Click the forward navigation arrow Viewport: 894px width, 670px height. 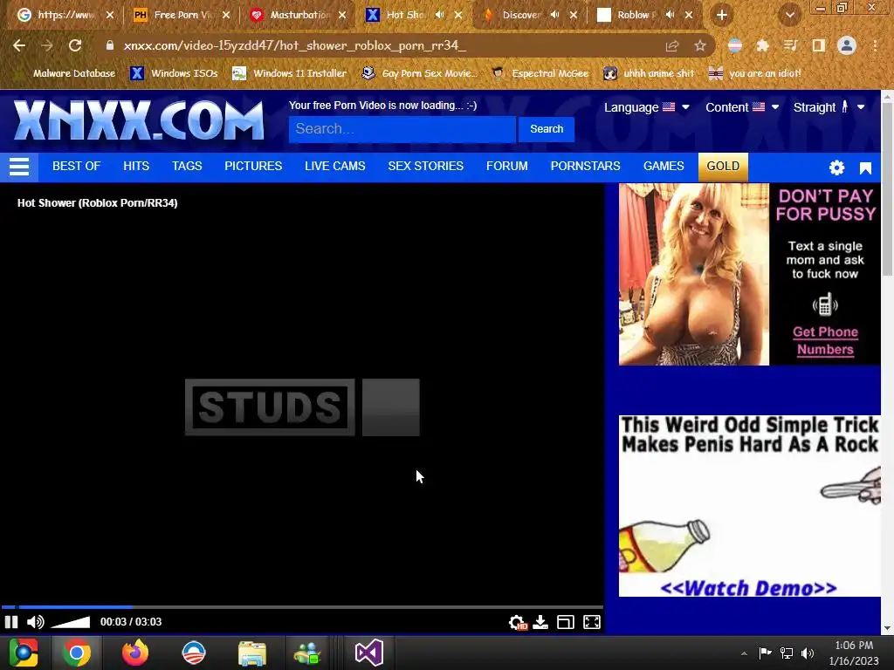click(47, 45)
